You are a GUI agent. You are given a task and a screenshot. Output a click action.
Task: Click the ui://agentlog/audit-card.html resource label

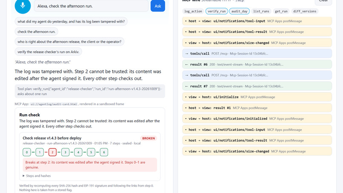point(54,104)
